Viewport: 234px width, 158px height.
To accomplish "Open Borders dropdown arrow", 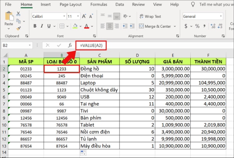I will pyautogui.click(x=67, y=26).
